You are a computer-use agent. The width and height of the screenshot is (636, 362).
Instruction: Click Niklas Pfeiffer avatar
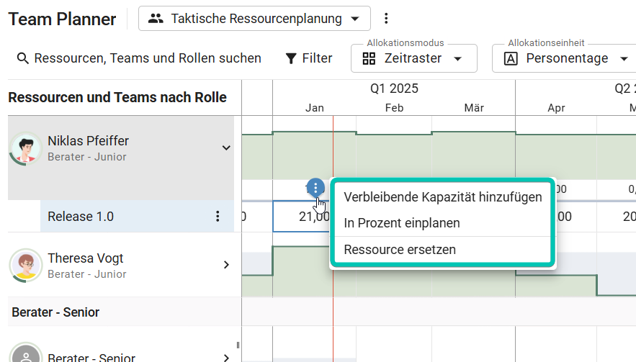tap(25, 148)
